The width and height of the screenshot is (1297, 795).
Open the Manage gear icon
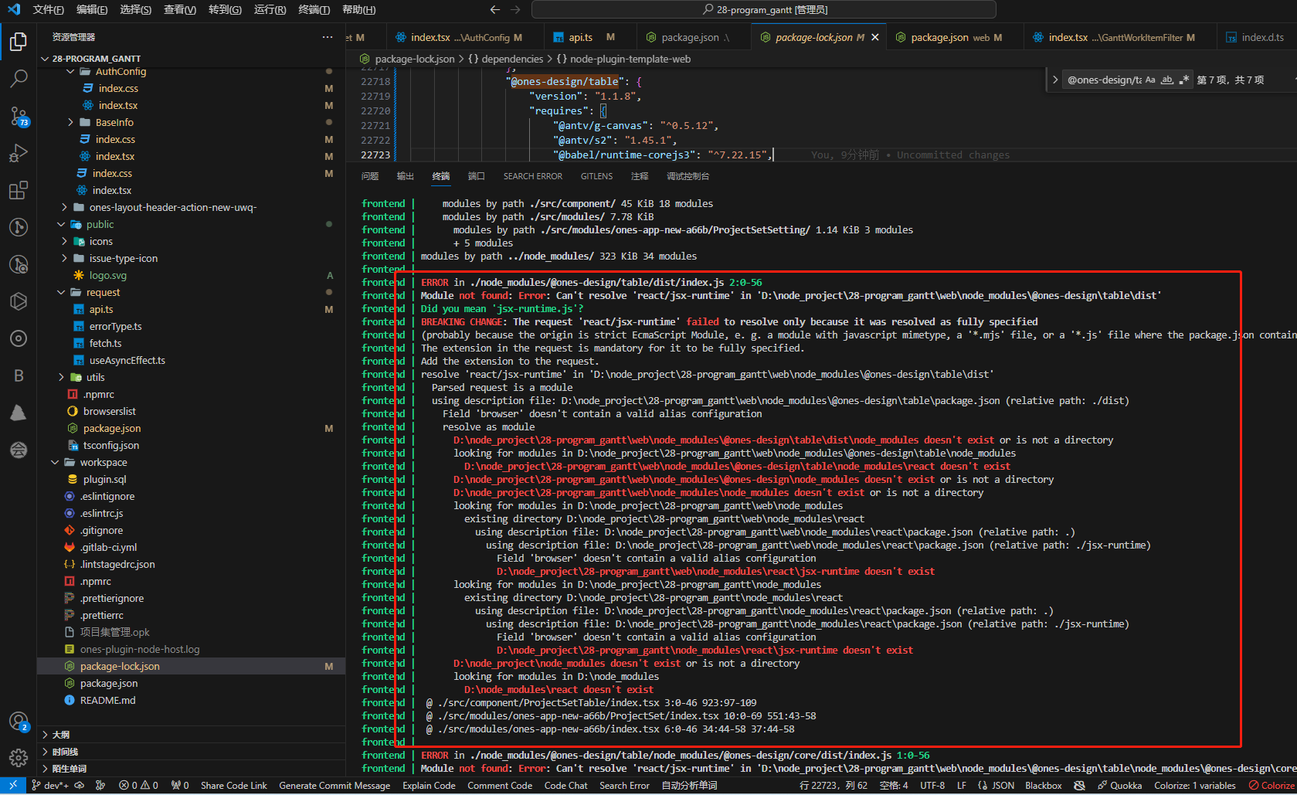[x=19, y=758]
